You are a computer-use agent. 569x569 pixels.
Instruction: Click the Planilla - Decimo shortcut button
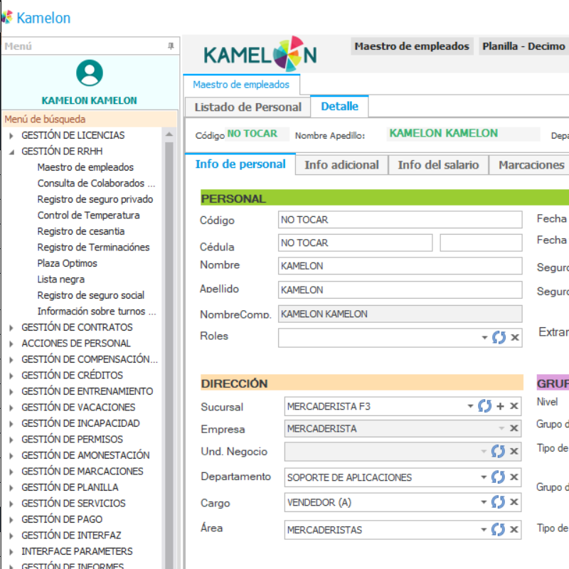(523, 46)
